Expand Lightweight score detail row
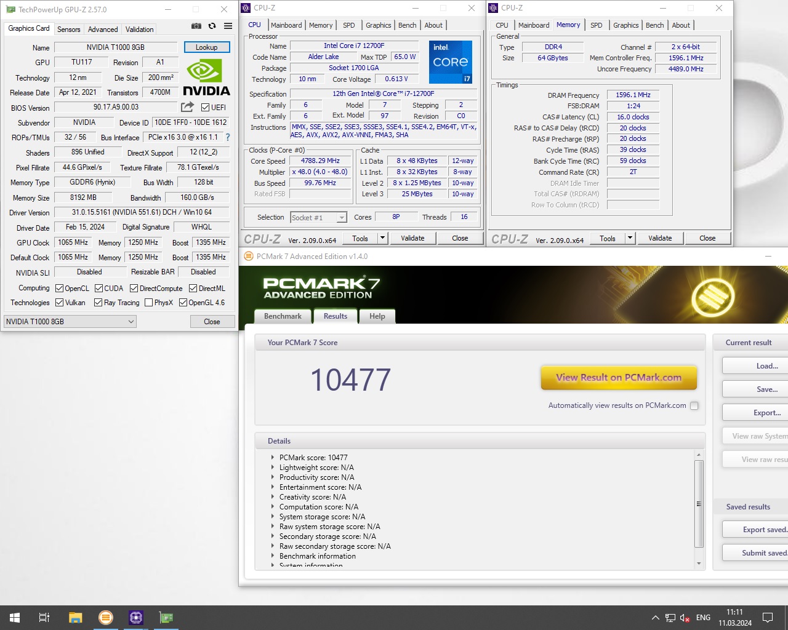This screenshot has height=630, width=788. [x=273, y=467]
